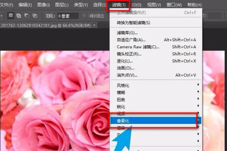
Task: Open the 编辑(E) menu
Action: (x=25, y=5)
